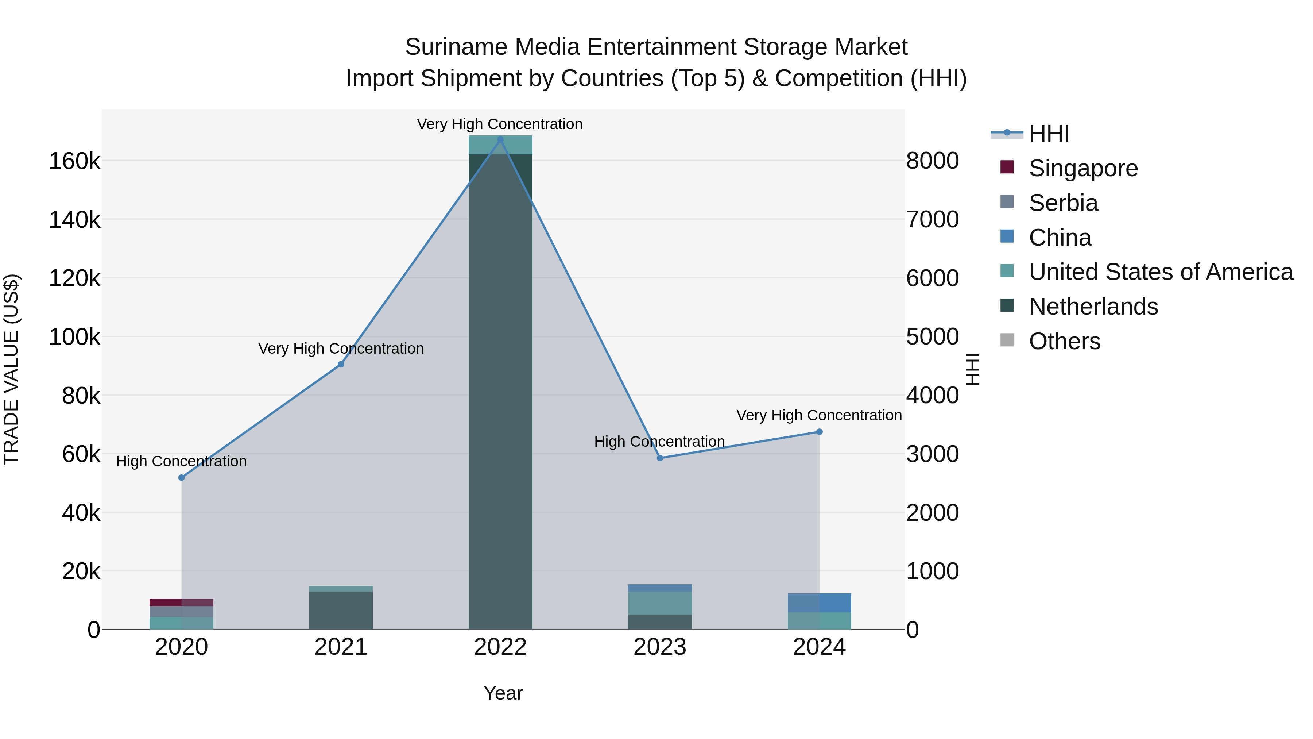Image resolution: width=1313 pixels, height=739 pixels.
Task: Click the Netherlands bar segment for 2021
Action: pyautogui.click(x=341, y=611)
